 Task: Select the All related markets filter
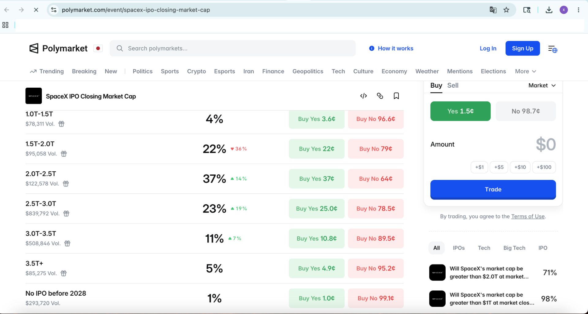pos(436,248)
